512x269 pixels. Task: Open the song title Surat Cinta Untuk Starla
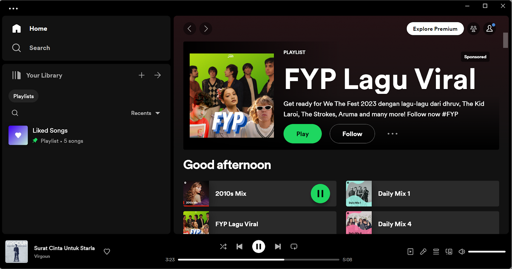(64, 248)
